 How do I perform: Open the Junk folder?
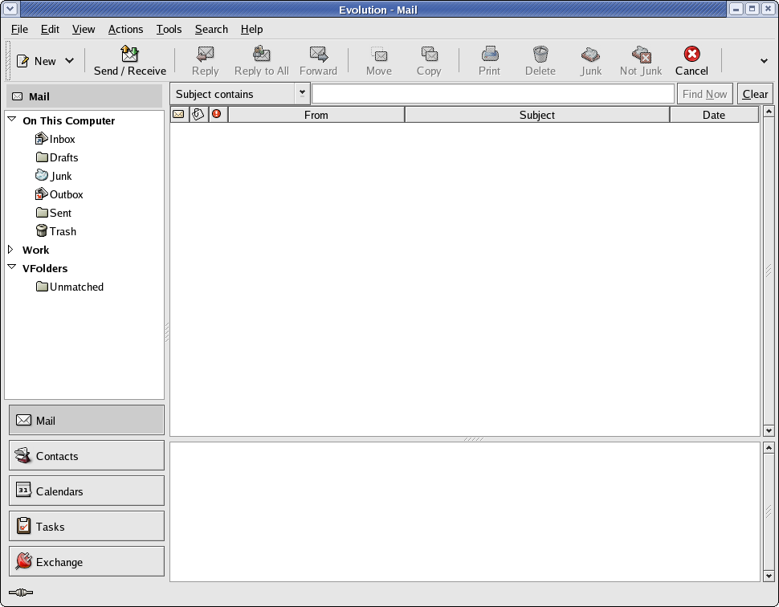pyautogui.click(x=60, y=176)
